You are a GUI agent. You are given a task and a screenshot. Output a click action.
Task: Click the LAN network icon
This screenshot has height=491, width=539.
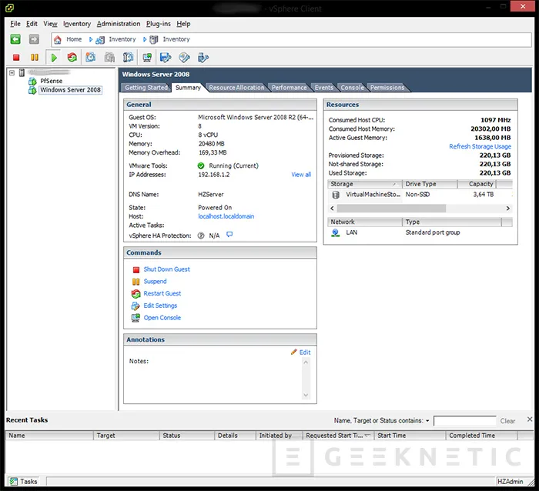pyautogui.click(x=336, y=232)
